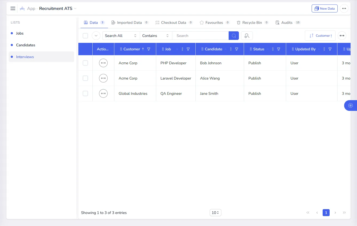Open the page size 10 selector
The width and height of the screenshot is (357, 226).
pyautogui.click(x=215, y=213)
